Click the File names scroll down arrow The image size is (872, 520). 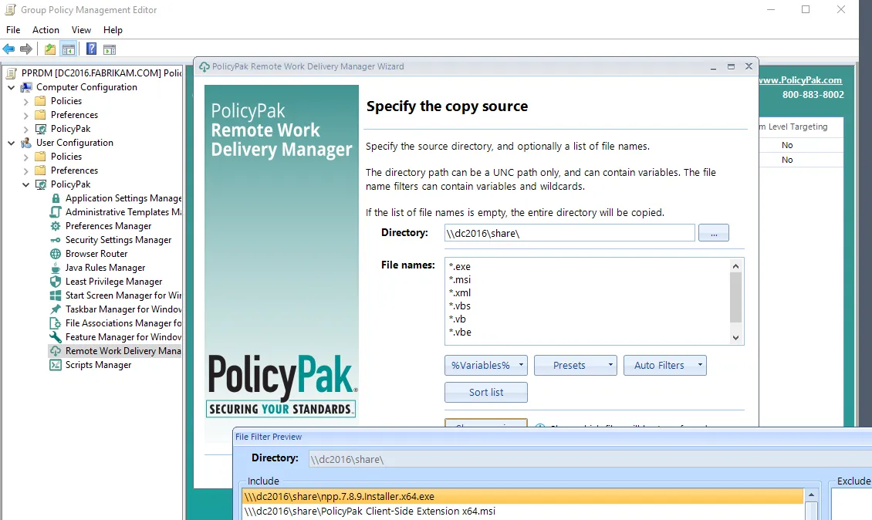click(x=735, y=338)
